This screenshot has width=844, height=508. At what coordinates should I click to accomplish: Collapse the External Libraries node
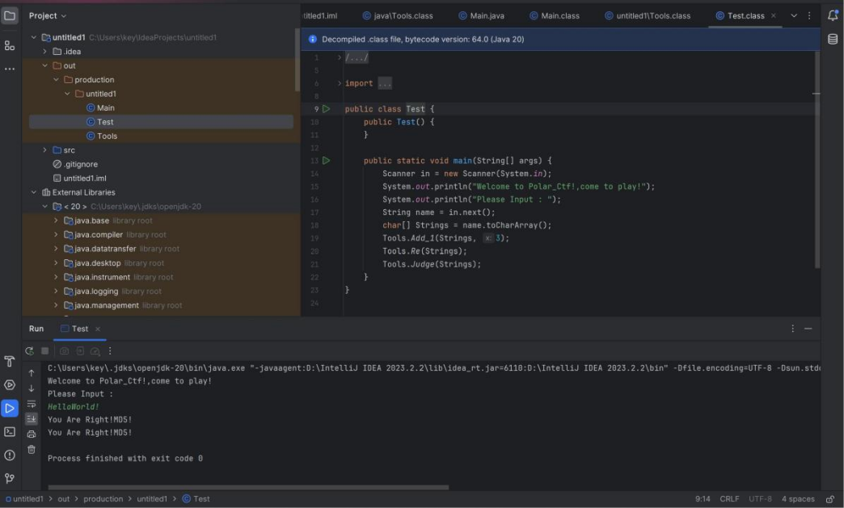tap(34, 192)
